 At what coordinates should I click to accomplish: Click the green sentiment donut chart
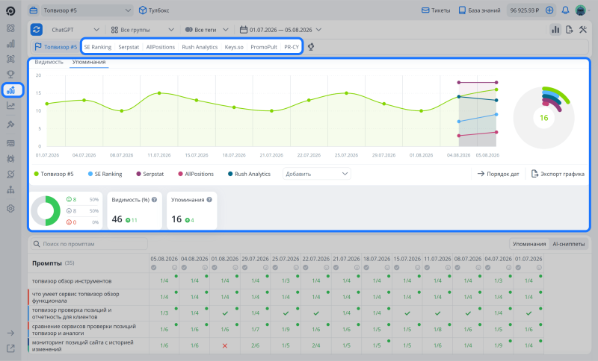(x=46, y=211)
